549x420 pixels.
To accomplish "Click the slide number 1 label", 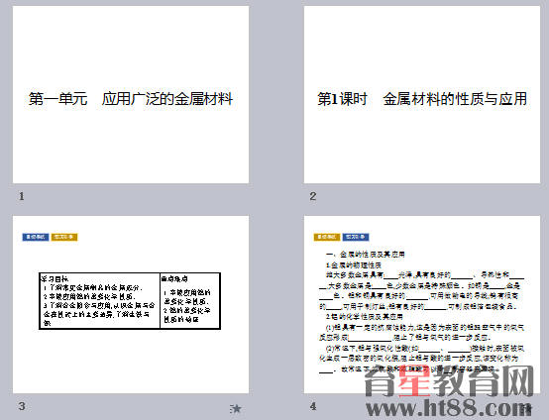I will tap(22, 196).
